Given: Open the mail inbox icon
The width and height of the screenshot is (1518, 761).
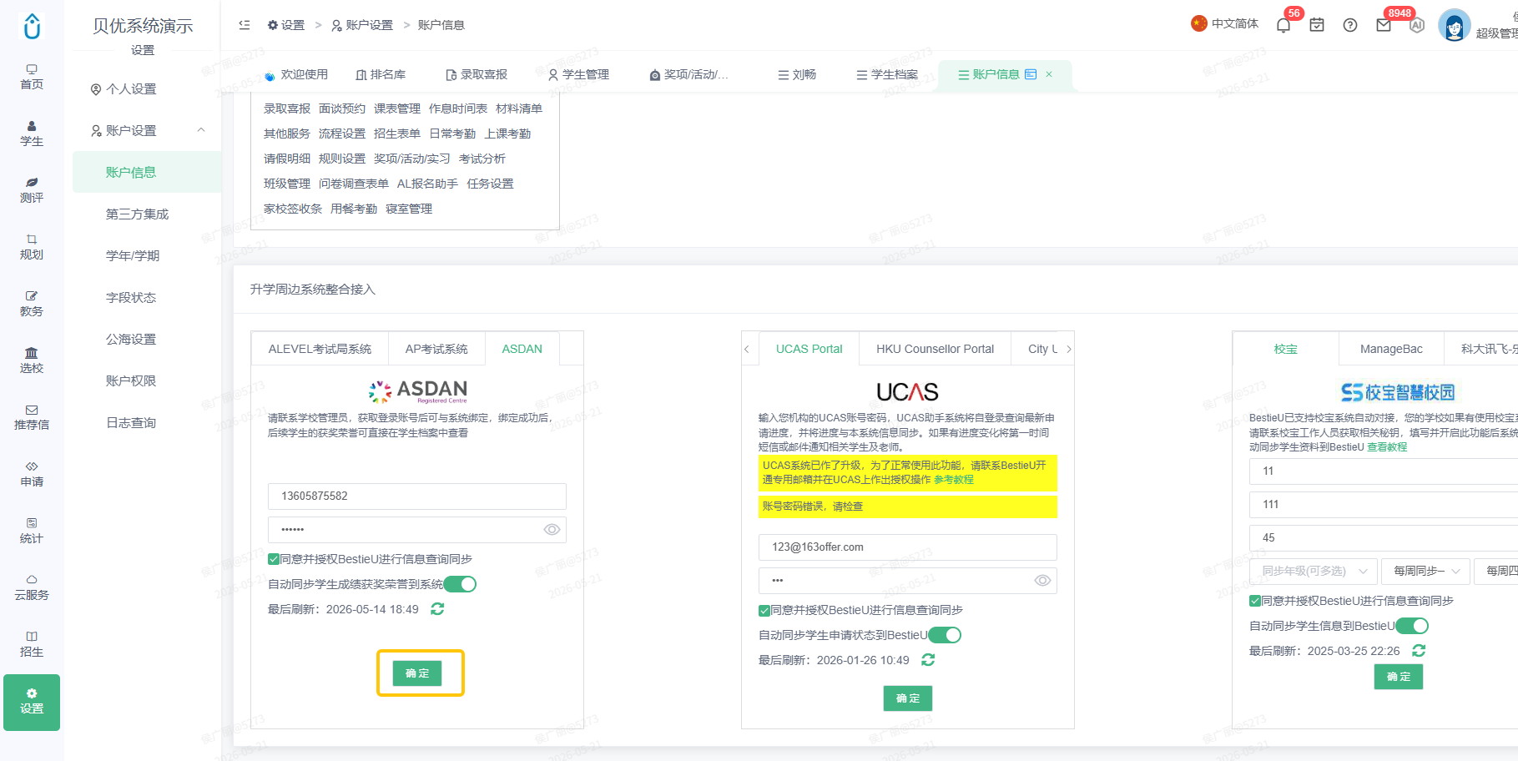Looking at the screenshot, I should [1384, 25].
